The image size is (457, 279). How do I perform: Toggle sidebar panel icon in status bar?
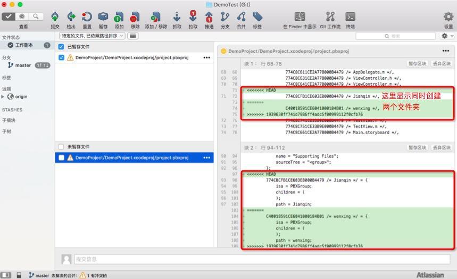[x=5, y=275]
